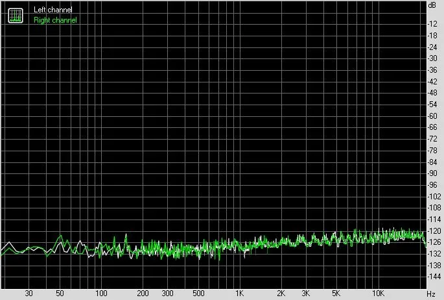Click the -66 dB axis value
Image resolution: width=444 pixels, height=300 pixels.
tap(432, 127)
